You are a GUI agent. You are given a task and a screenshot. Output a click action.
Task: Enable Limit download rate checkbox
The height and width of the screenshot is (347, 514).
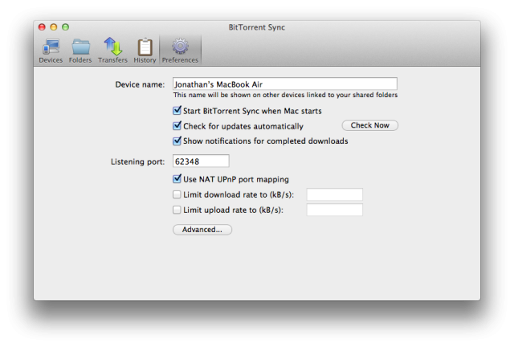pos(177,194)
